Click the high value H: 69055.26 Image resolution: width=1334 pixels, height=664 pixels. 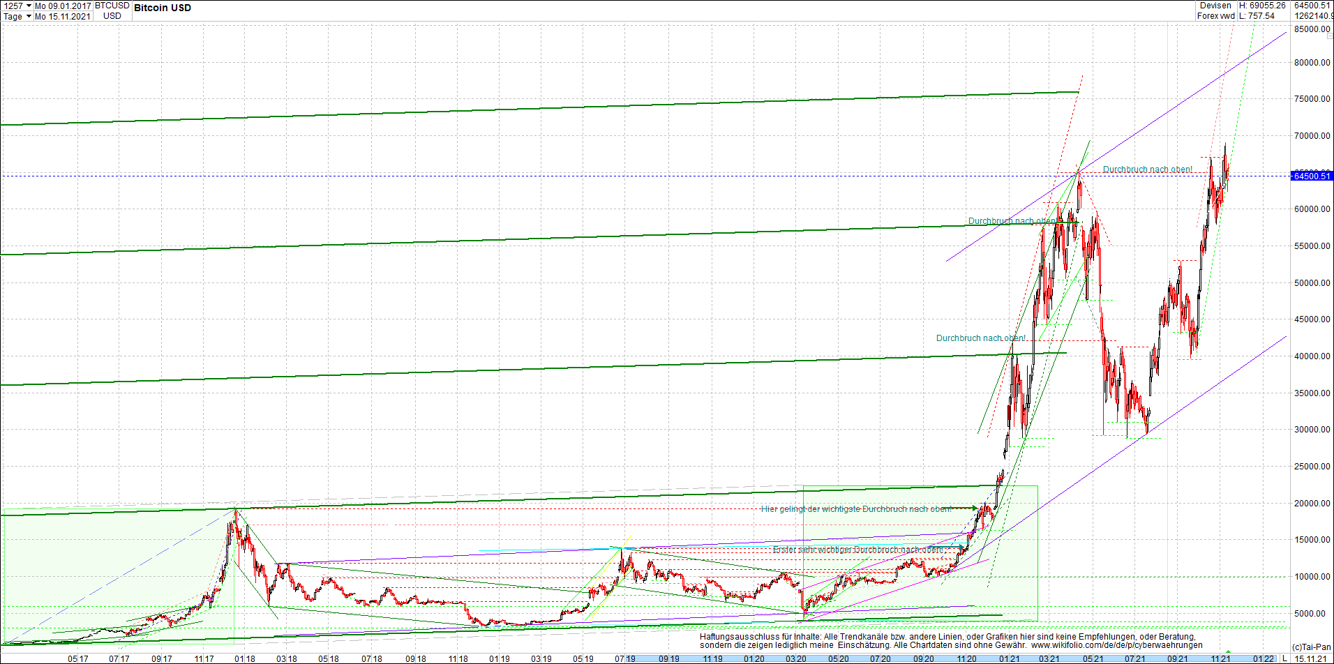[1262, 6]
